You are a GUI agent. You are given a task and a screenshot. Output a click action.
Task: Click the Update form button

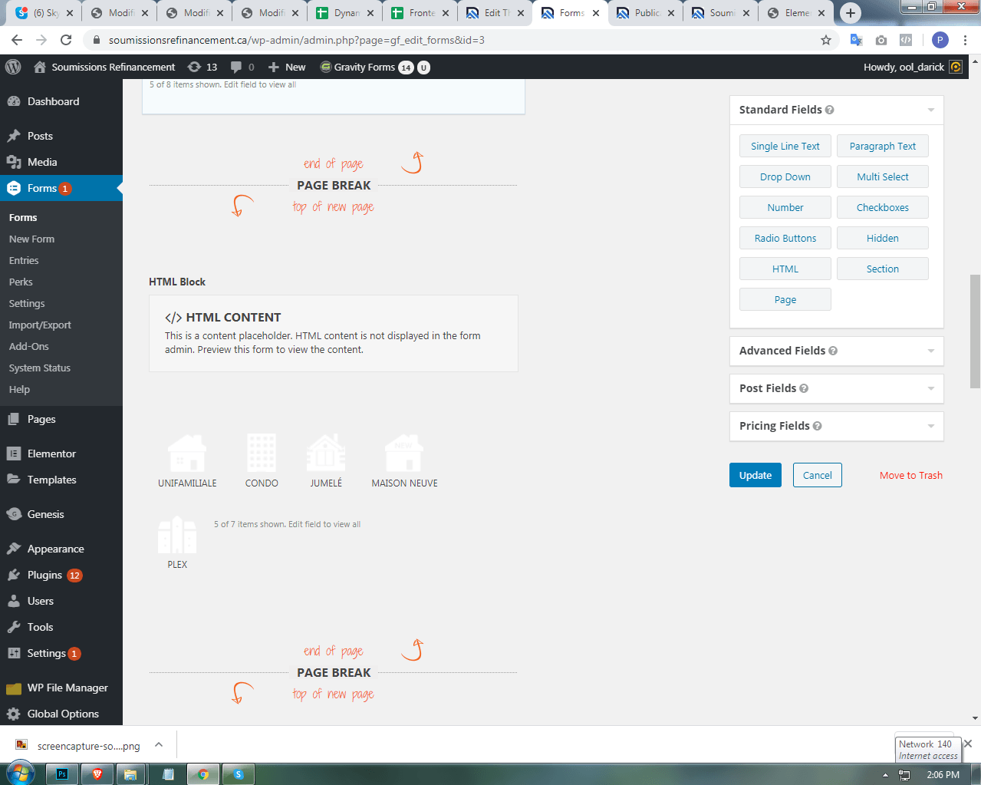tap(756, 475)
